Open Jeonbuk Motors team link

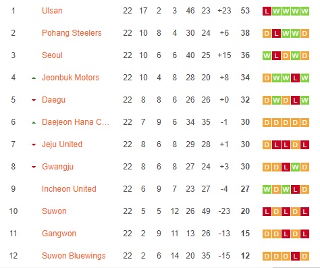(70, 78)
